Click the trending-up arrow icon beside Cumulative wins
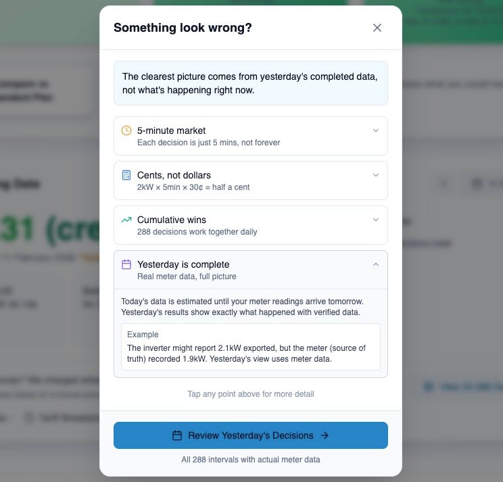Image resolution: width=503 pixels, height=482 pixels. 126,220
